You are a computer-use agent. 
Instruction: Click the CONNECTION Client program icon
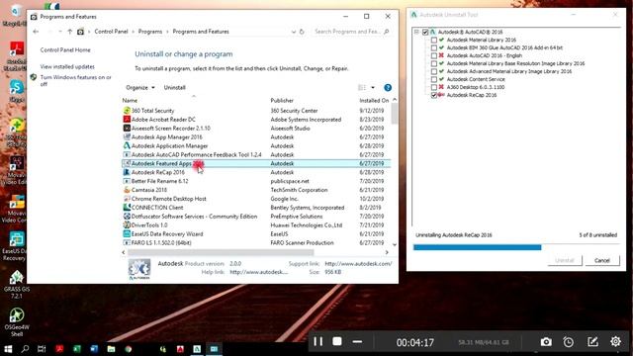(x=127, y=208)
